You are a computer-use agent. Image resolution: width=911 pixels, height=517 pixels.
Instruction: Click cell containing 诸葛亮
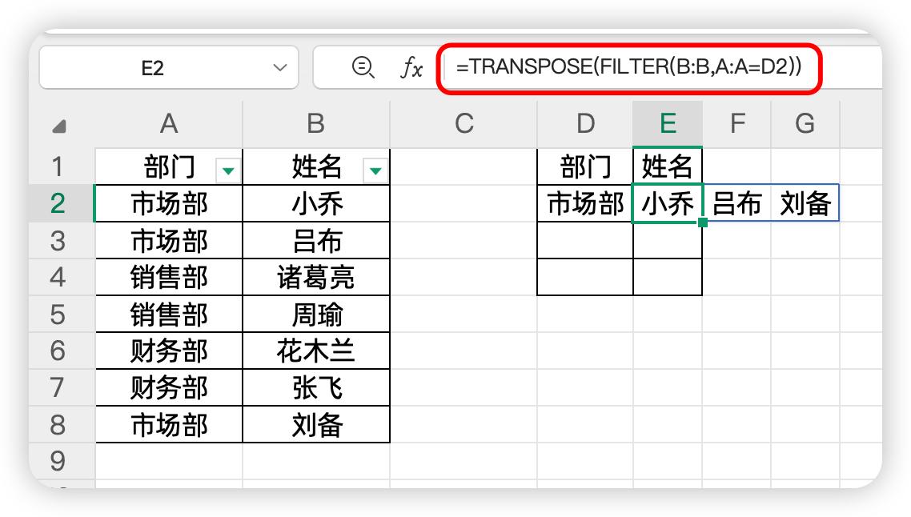[x=316, y=277]
